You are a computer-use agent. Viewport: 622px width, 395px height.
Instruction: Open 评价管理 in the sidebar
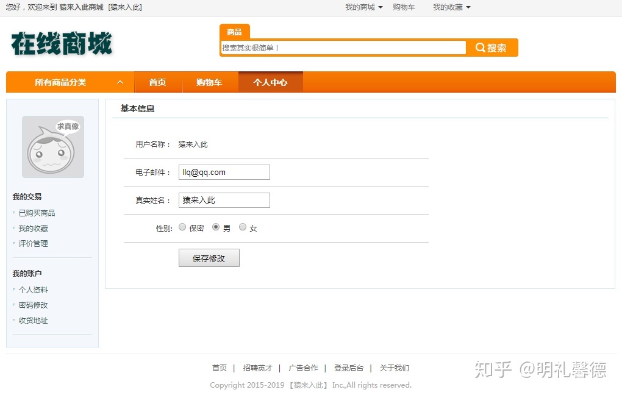[34, 243]
